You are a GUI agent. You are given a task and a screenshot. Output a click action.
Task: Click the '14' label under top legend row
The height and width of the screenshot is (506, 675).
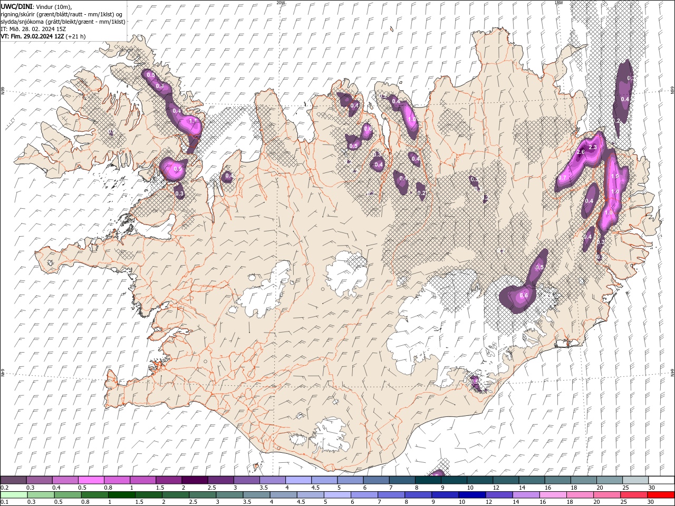tap(522, 488)
